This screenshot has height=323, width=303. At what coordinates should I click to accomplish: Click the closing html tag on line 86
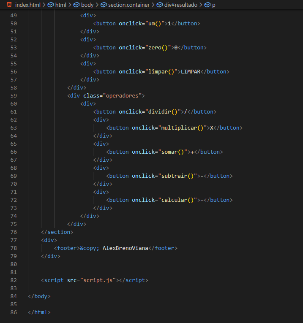point(39,312)
